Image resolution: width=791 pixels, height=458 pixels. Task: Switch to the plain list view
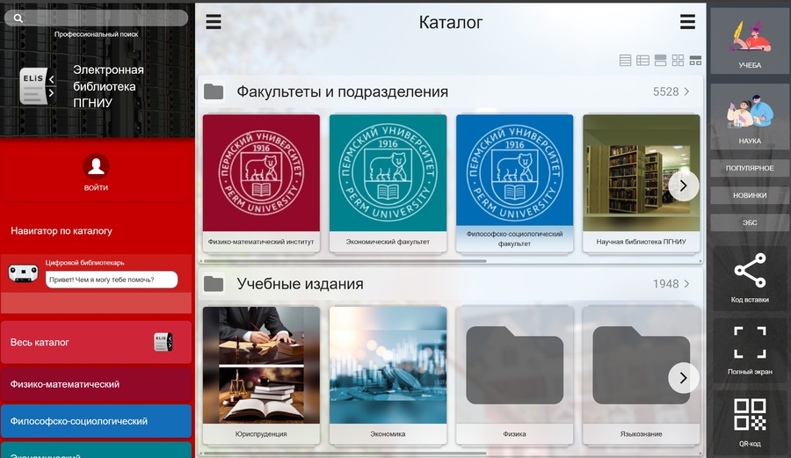625,61
